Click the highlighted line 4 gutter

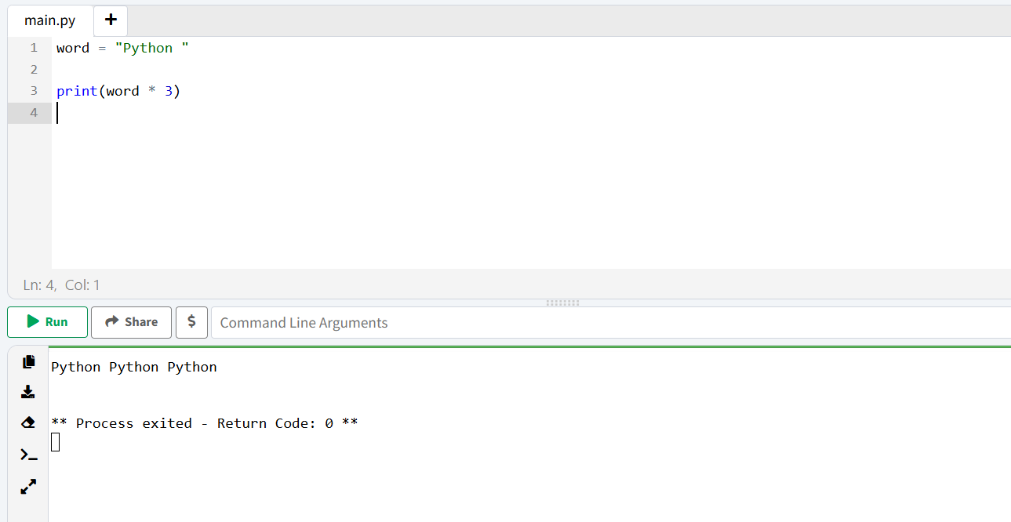tap(33, 112)
